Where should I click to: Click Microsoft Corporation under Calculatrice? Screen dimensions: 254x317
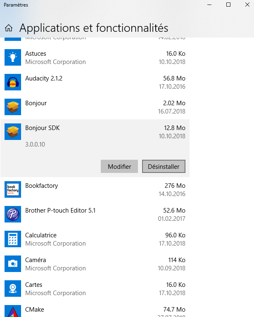(55, 244)
